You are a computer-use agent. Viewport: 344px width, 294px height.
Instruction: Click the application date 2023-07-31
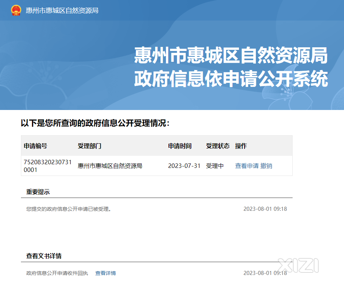184,166
